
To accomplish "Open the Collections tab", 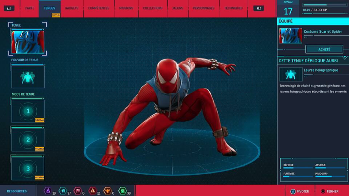I will point(153,8).
